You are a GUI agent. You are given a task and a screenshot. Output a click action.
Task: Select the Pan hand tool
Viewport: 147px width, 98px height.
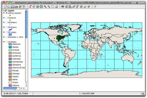[x=52, y=7]
